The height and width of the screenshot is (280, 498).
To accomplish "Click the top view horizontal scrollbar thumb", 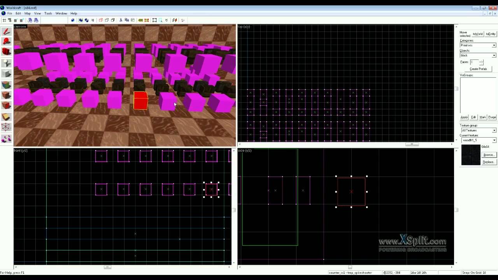I will [412, 144].
